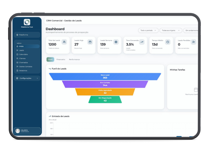Image resolution: width=209 pixels, height=156 pixels.
Task: Click the trend icon on Taxa Conversão
Action: (142, 42)
